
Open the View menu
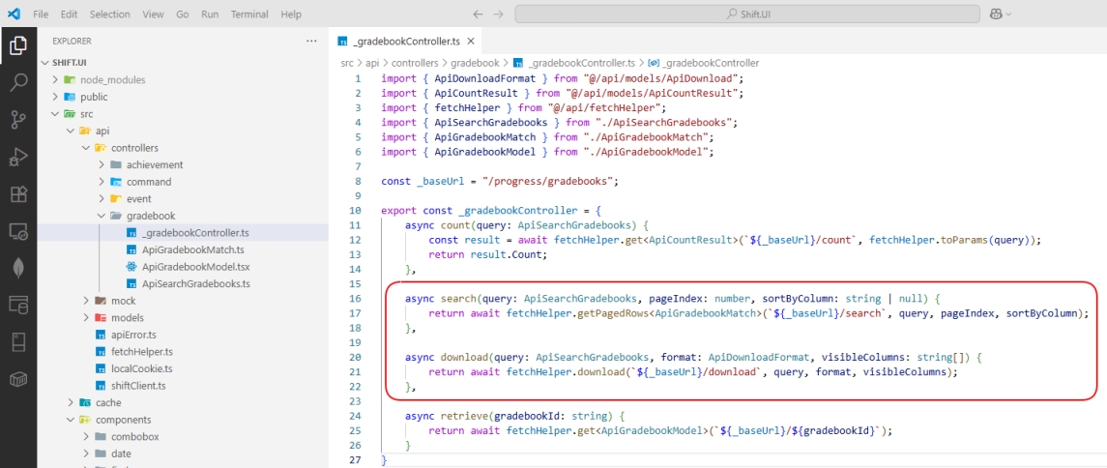153,15
